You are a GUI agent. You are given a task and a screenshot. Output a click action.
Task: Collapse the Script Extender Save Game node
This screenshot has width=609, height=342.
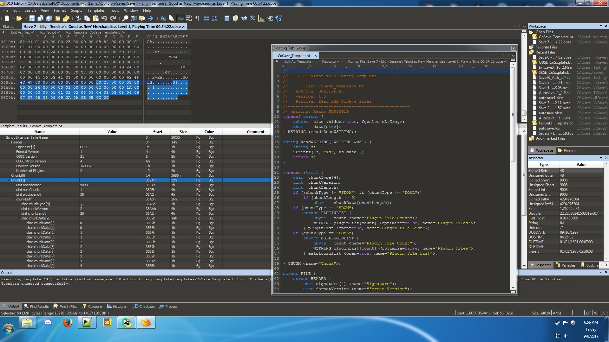(4, 137)
